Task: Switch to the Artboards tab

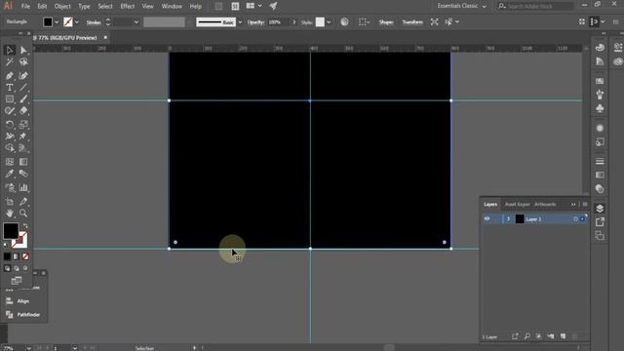Action: coord(545,205)
